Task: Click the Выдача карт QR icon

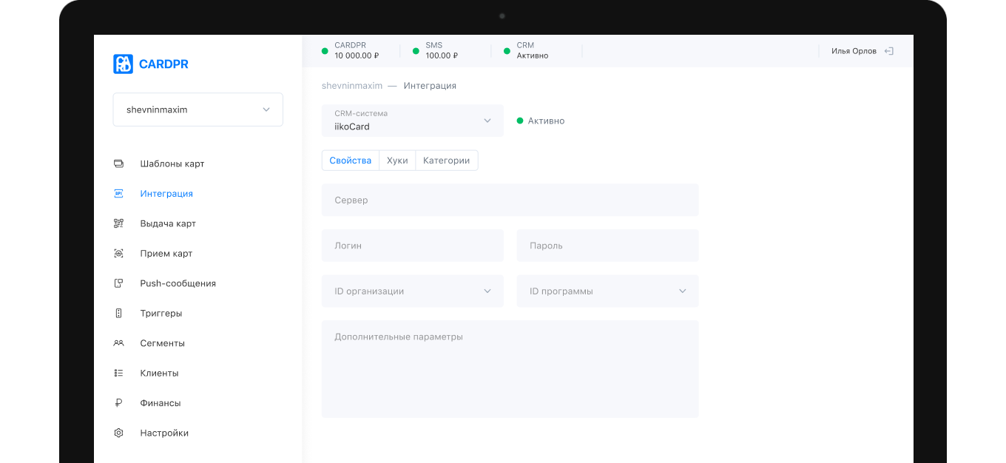Action: point(118,223)
